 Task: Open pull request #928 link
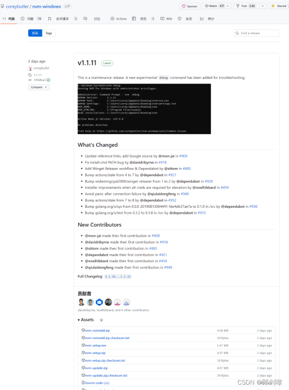(209, 181)
